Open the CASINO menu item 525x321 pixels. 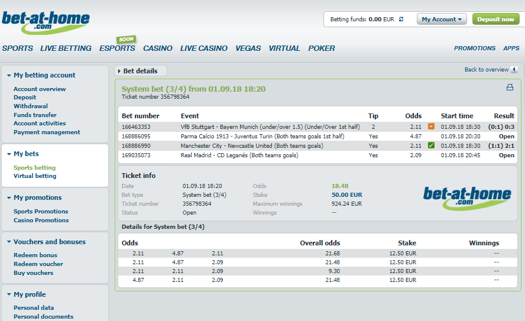pyautogui.click(x=158, y=48)
